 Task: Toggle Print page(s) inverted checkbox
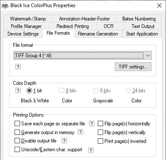click(100, 141)
